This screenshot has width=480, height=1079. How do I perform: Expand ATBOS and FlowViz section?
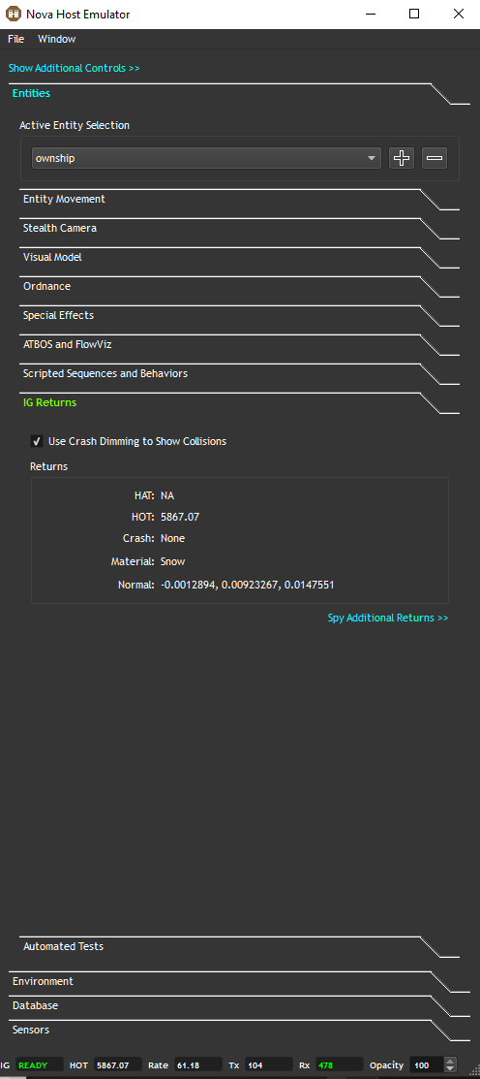pos(68,344)
